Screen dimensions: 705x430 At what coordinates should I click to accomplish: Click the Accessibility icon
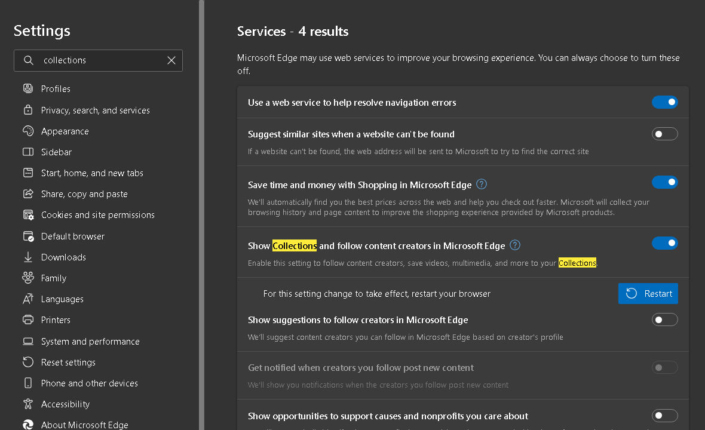[28, 404]
